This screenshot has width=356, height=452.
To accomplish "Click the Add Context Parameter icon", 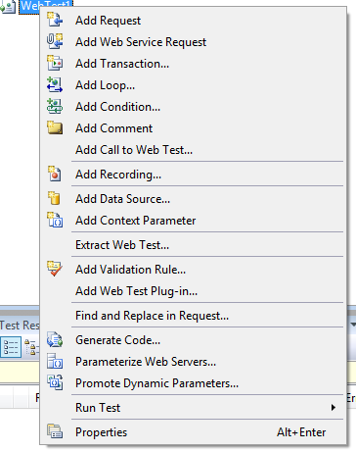I will [x=55, y=220].
